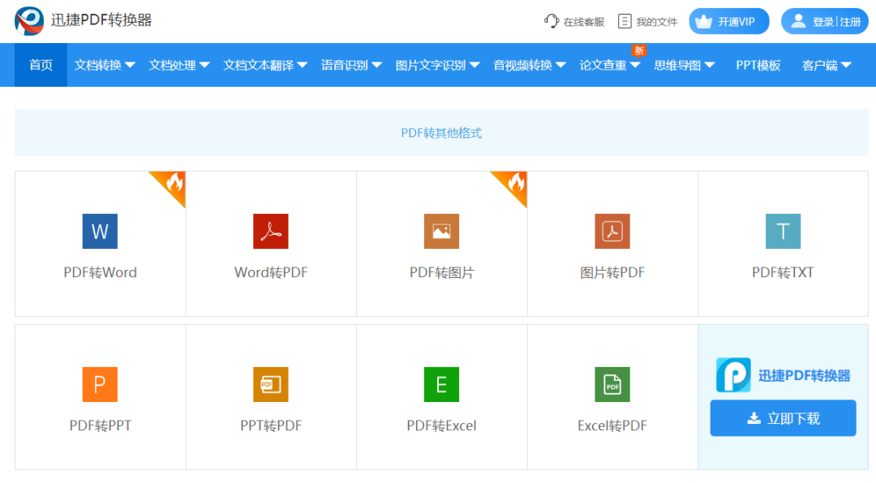This screenshot has width=876, height=483.
Task: Open the PDF转Word conversion tool
Action: (x=99, y=243)
